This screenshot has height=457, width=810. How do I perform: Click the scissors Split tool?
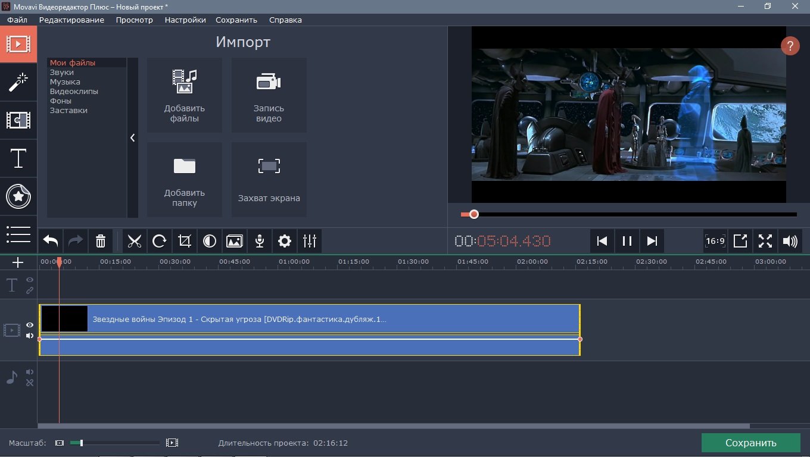tap(135, 241)
